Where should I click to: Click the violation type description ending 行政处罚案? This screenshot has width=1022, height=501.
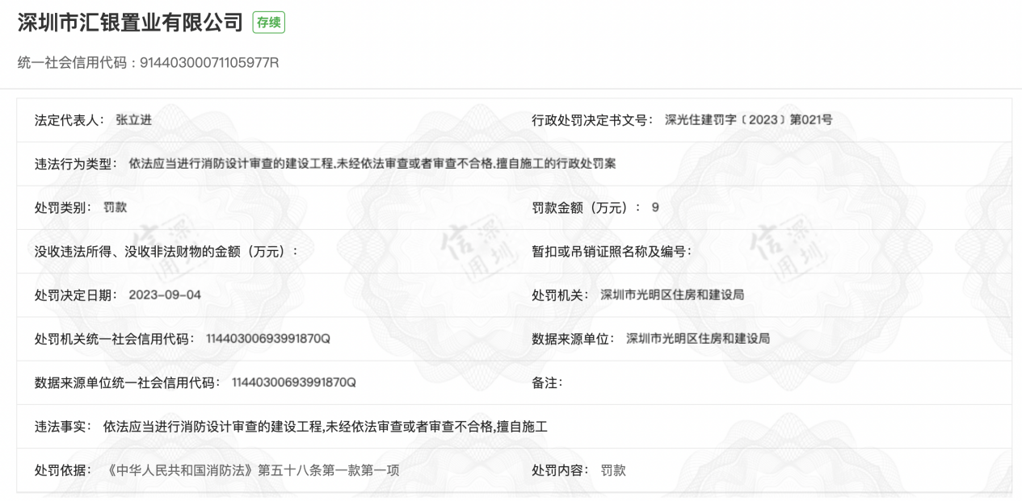click(x=372, y=164)
